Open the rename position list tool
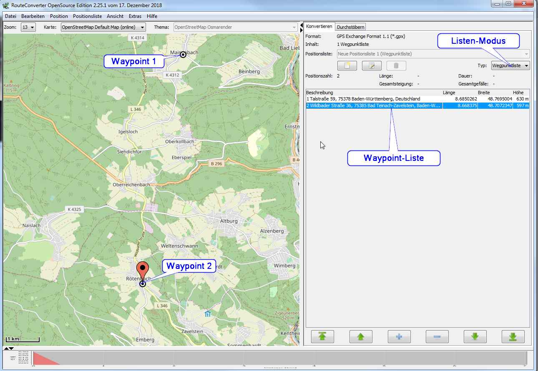This screenshot has height=371, width=538. point(372,65)
